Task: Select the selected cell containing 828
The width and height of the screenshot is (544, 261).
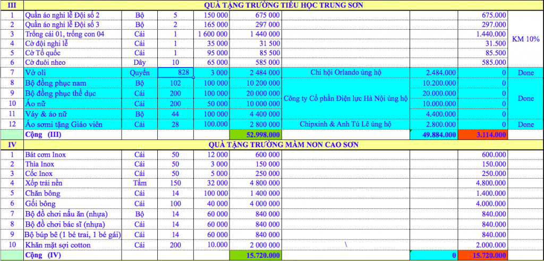Action: (175, 72)
